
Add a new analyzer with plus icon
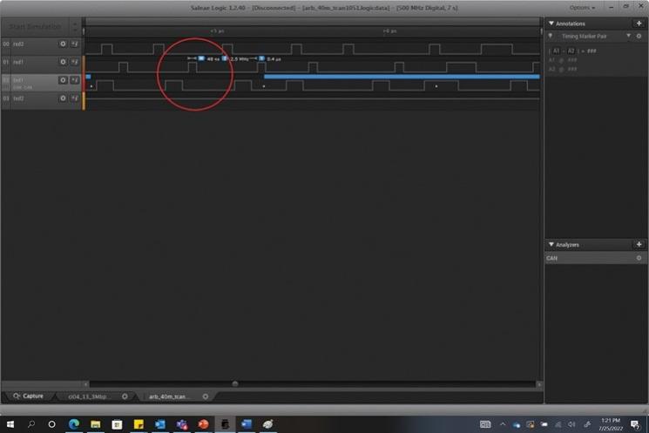639,245
